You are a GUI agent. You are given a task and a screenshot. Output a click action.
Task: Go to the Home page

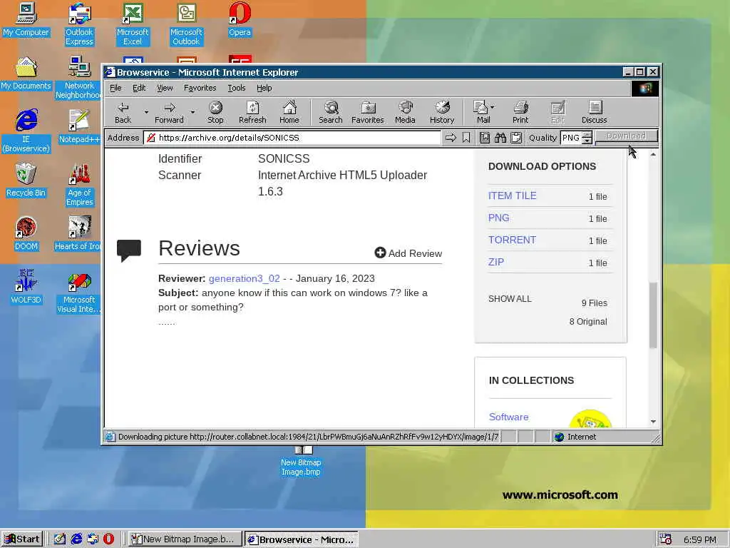pyautogui.click(x=289, y=112)
